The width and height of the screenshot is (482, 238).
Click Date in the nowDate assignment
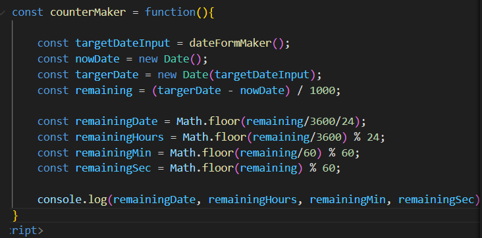[176, 59]
